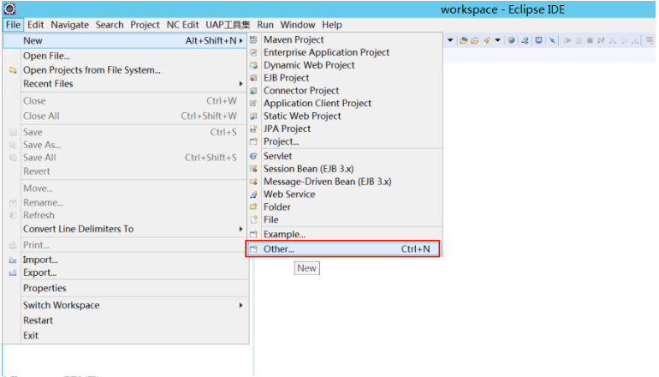Click the Dynamic Web Project icon
659x377 pixels.
(253, 65)
